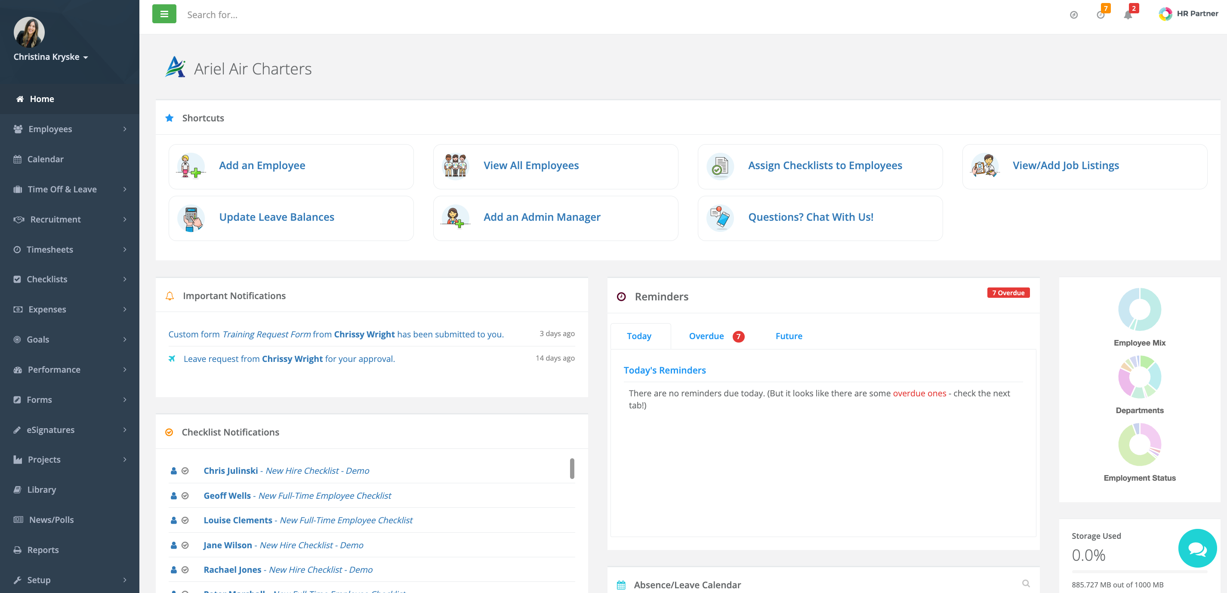Screen dimensions: 1227x593
Task: Click the green hamburger menu button
Action: pos(164,14)
